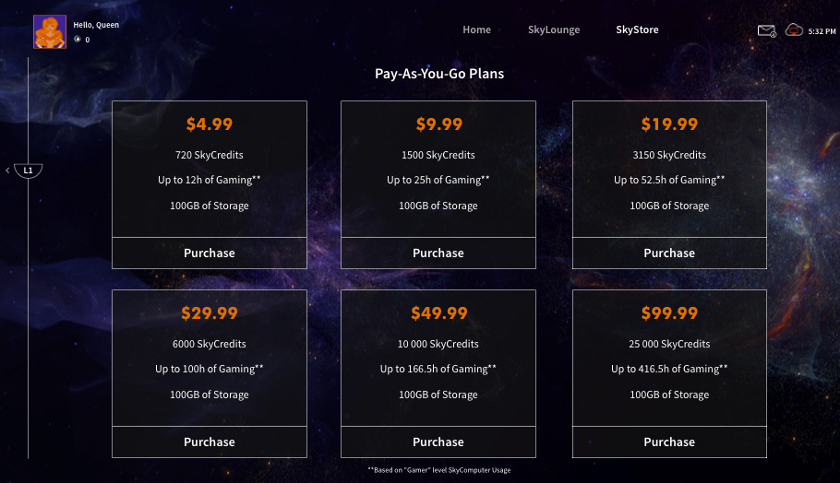Switch to the SkyLounge tab
Viewport: 840px width, 483px height.
(554, 29)
